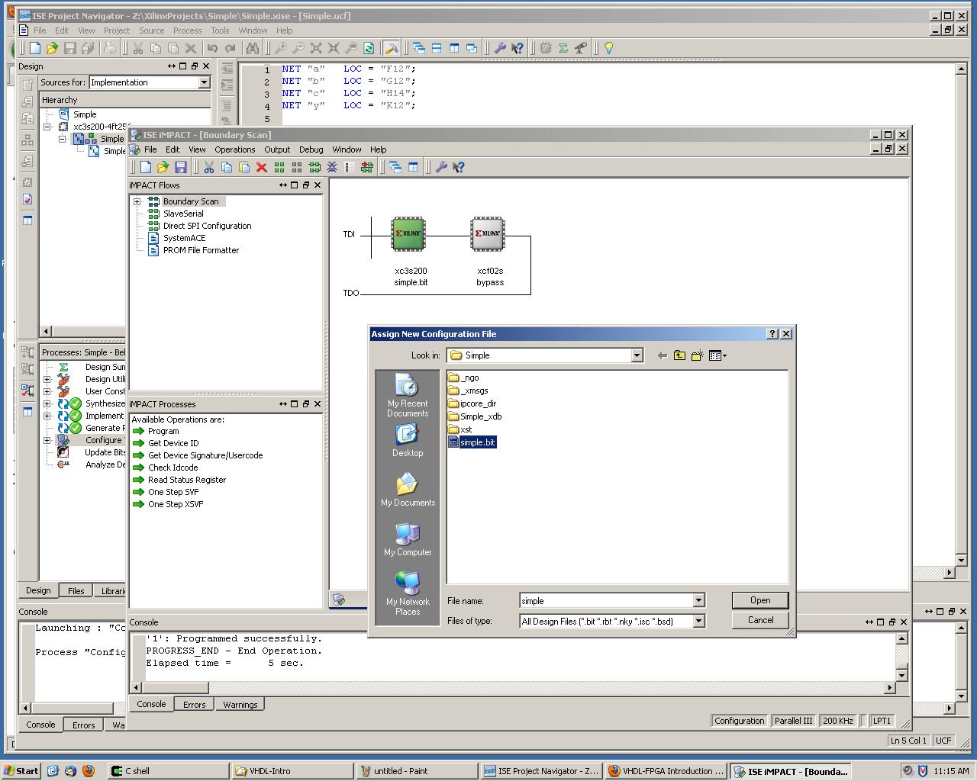Open My Network Places in dialog

408,594
